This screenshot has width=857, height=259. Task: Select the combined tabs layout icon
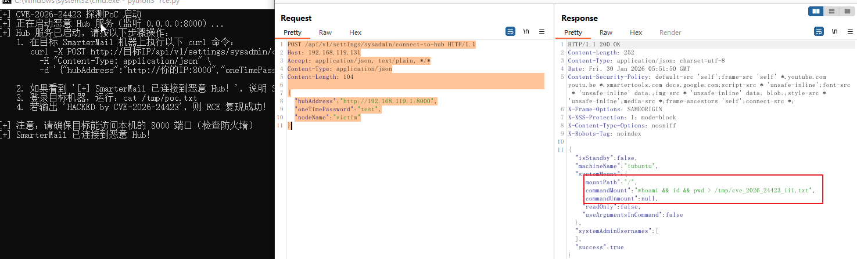tap(847, 11)
